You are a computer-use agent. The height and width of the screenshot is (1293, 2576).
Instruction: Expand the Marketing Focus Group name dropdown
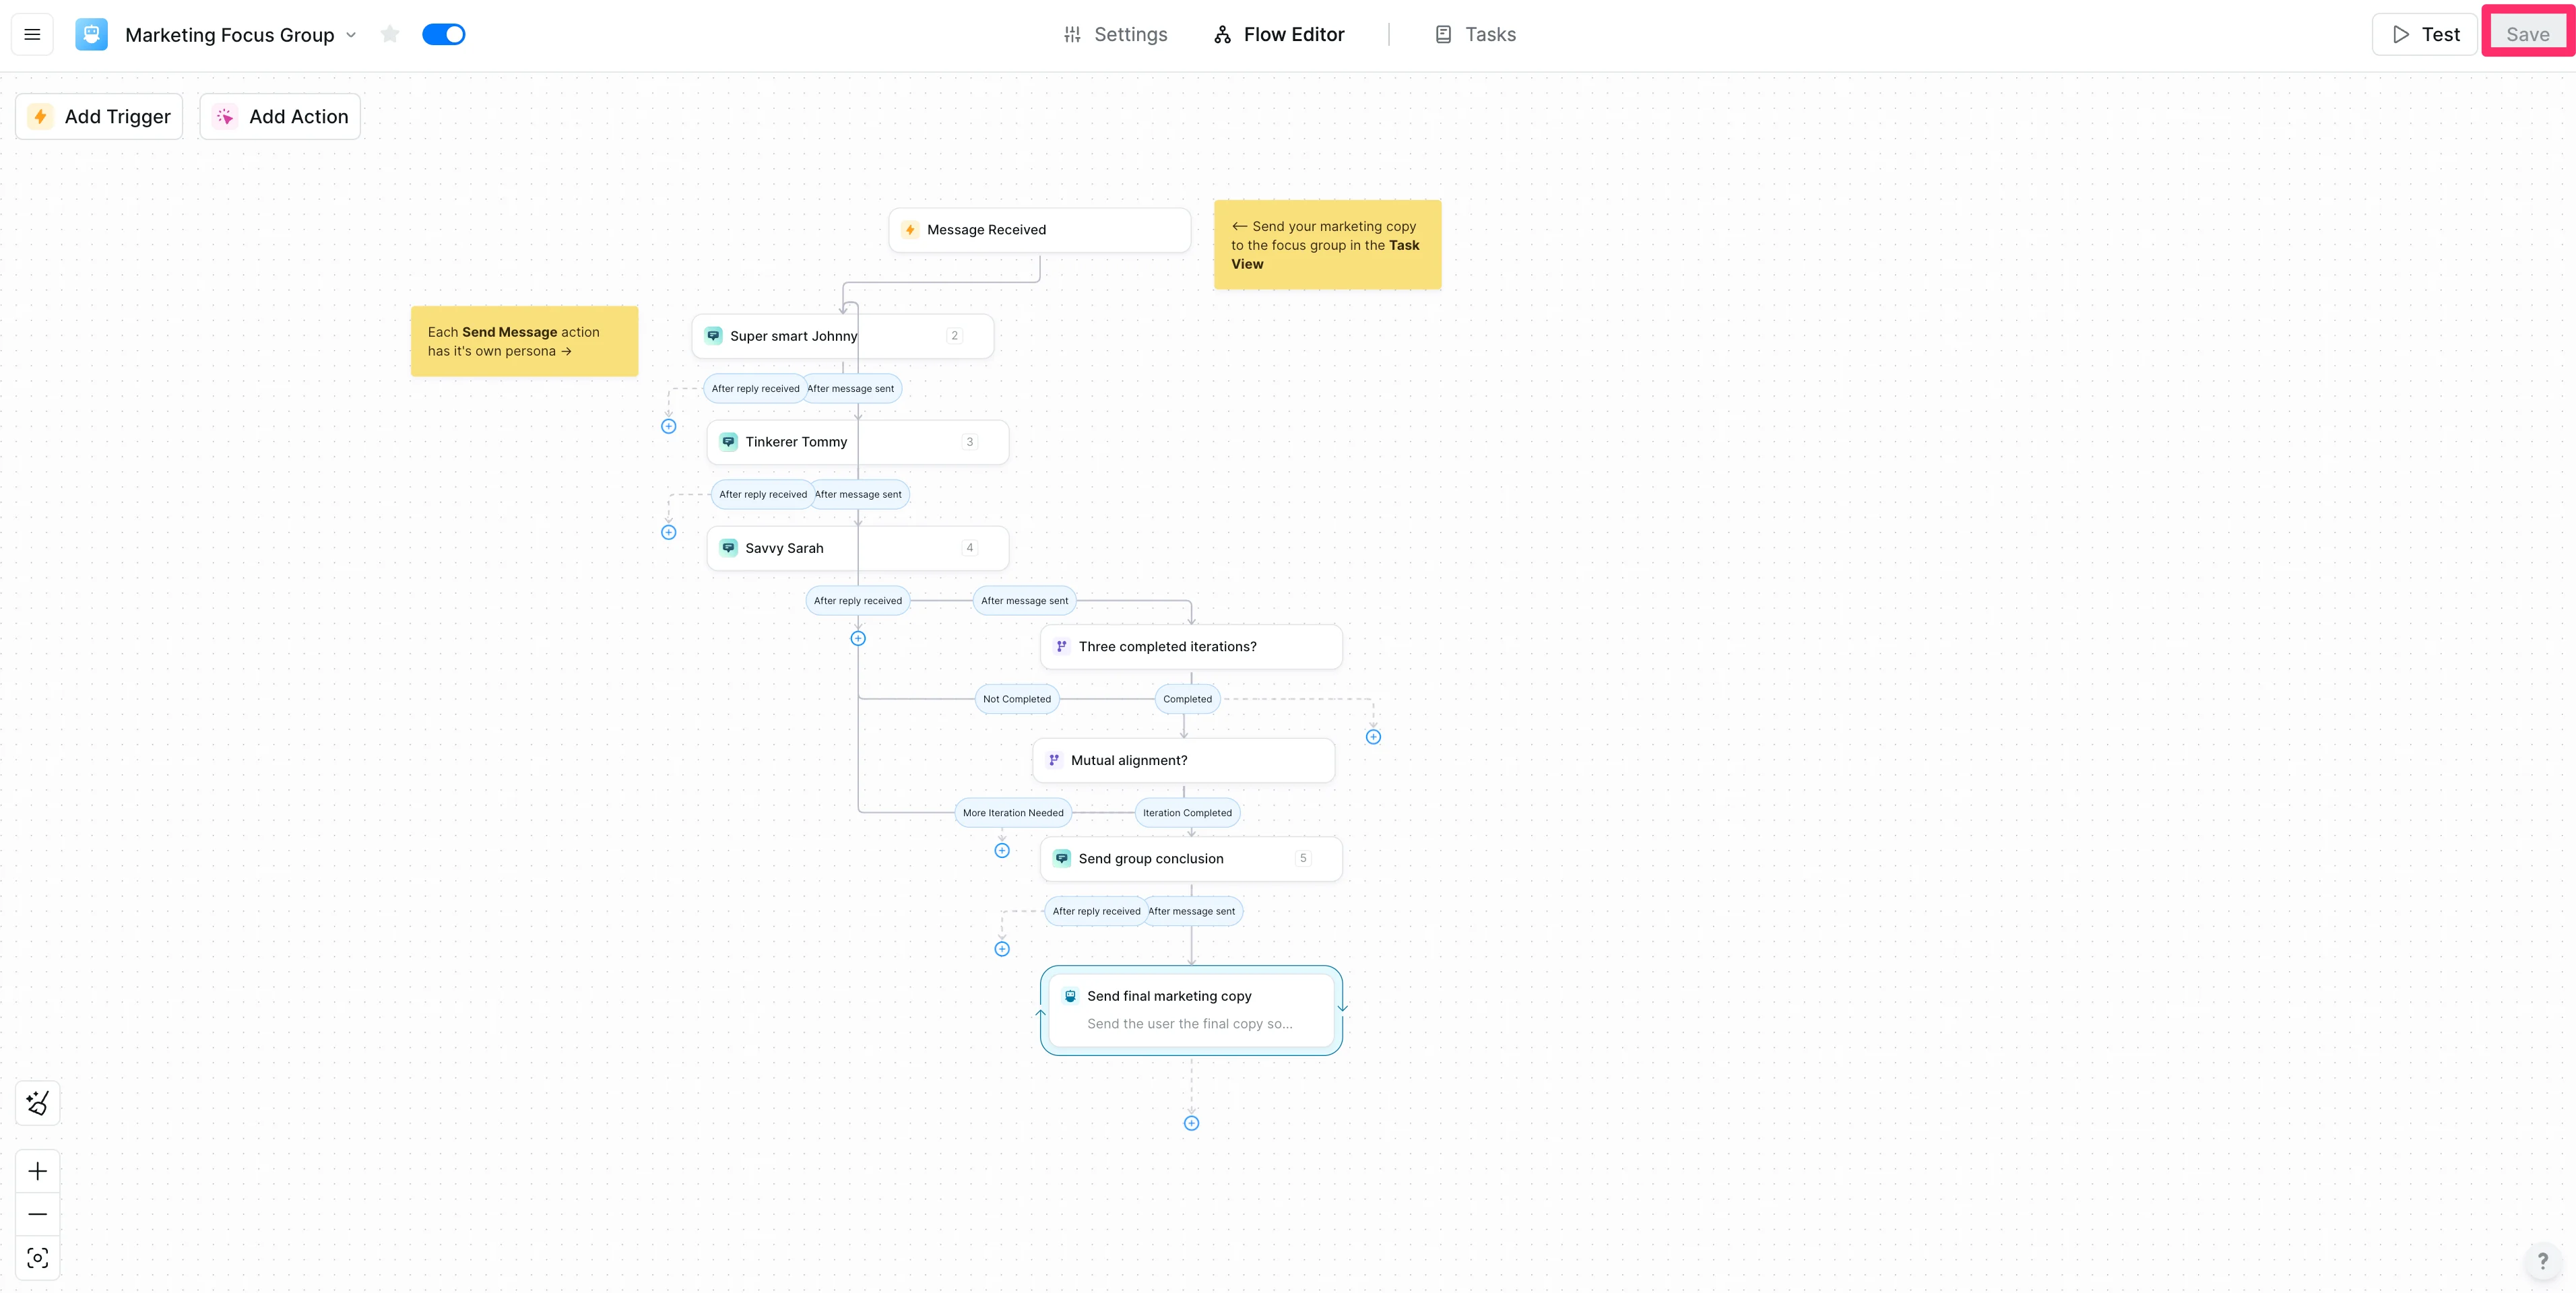coord(351,35)
